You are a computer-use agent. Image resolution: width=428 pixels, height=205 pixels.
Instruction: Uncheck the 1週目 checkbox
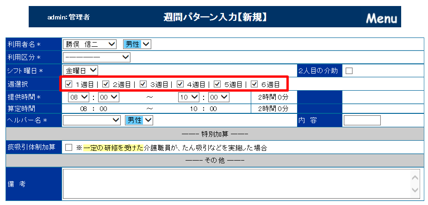coord(69,84)
